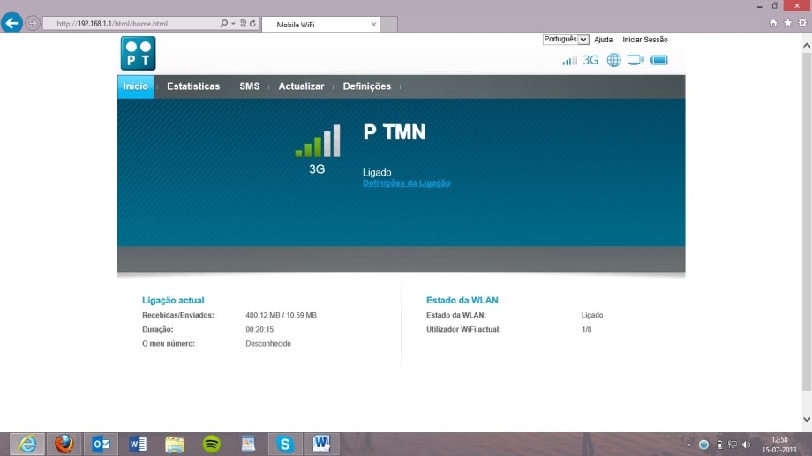Click the PT logo in the header

point(139,53)
